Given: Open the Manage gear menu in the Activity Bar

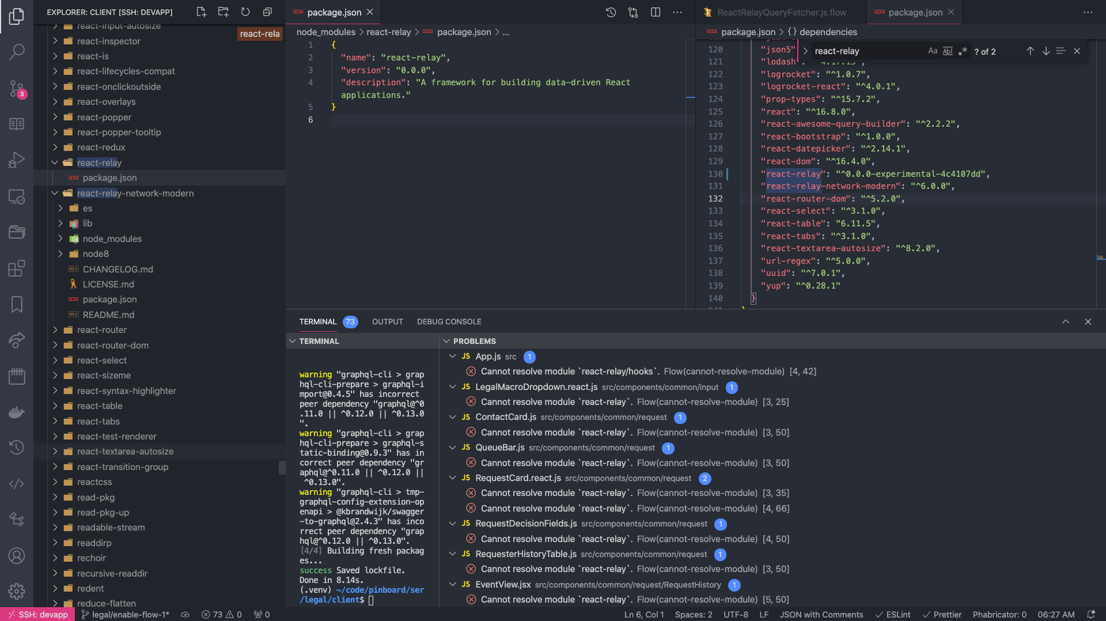Looking at the screenshot, I should [17, 591].
